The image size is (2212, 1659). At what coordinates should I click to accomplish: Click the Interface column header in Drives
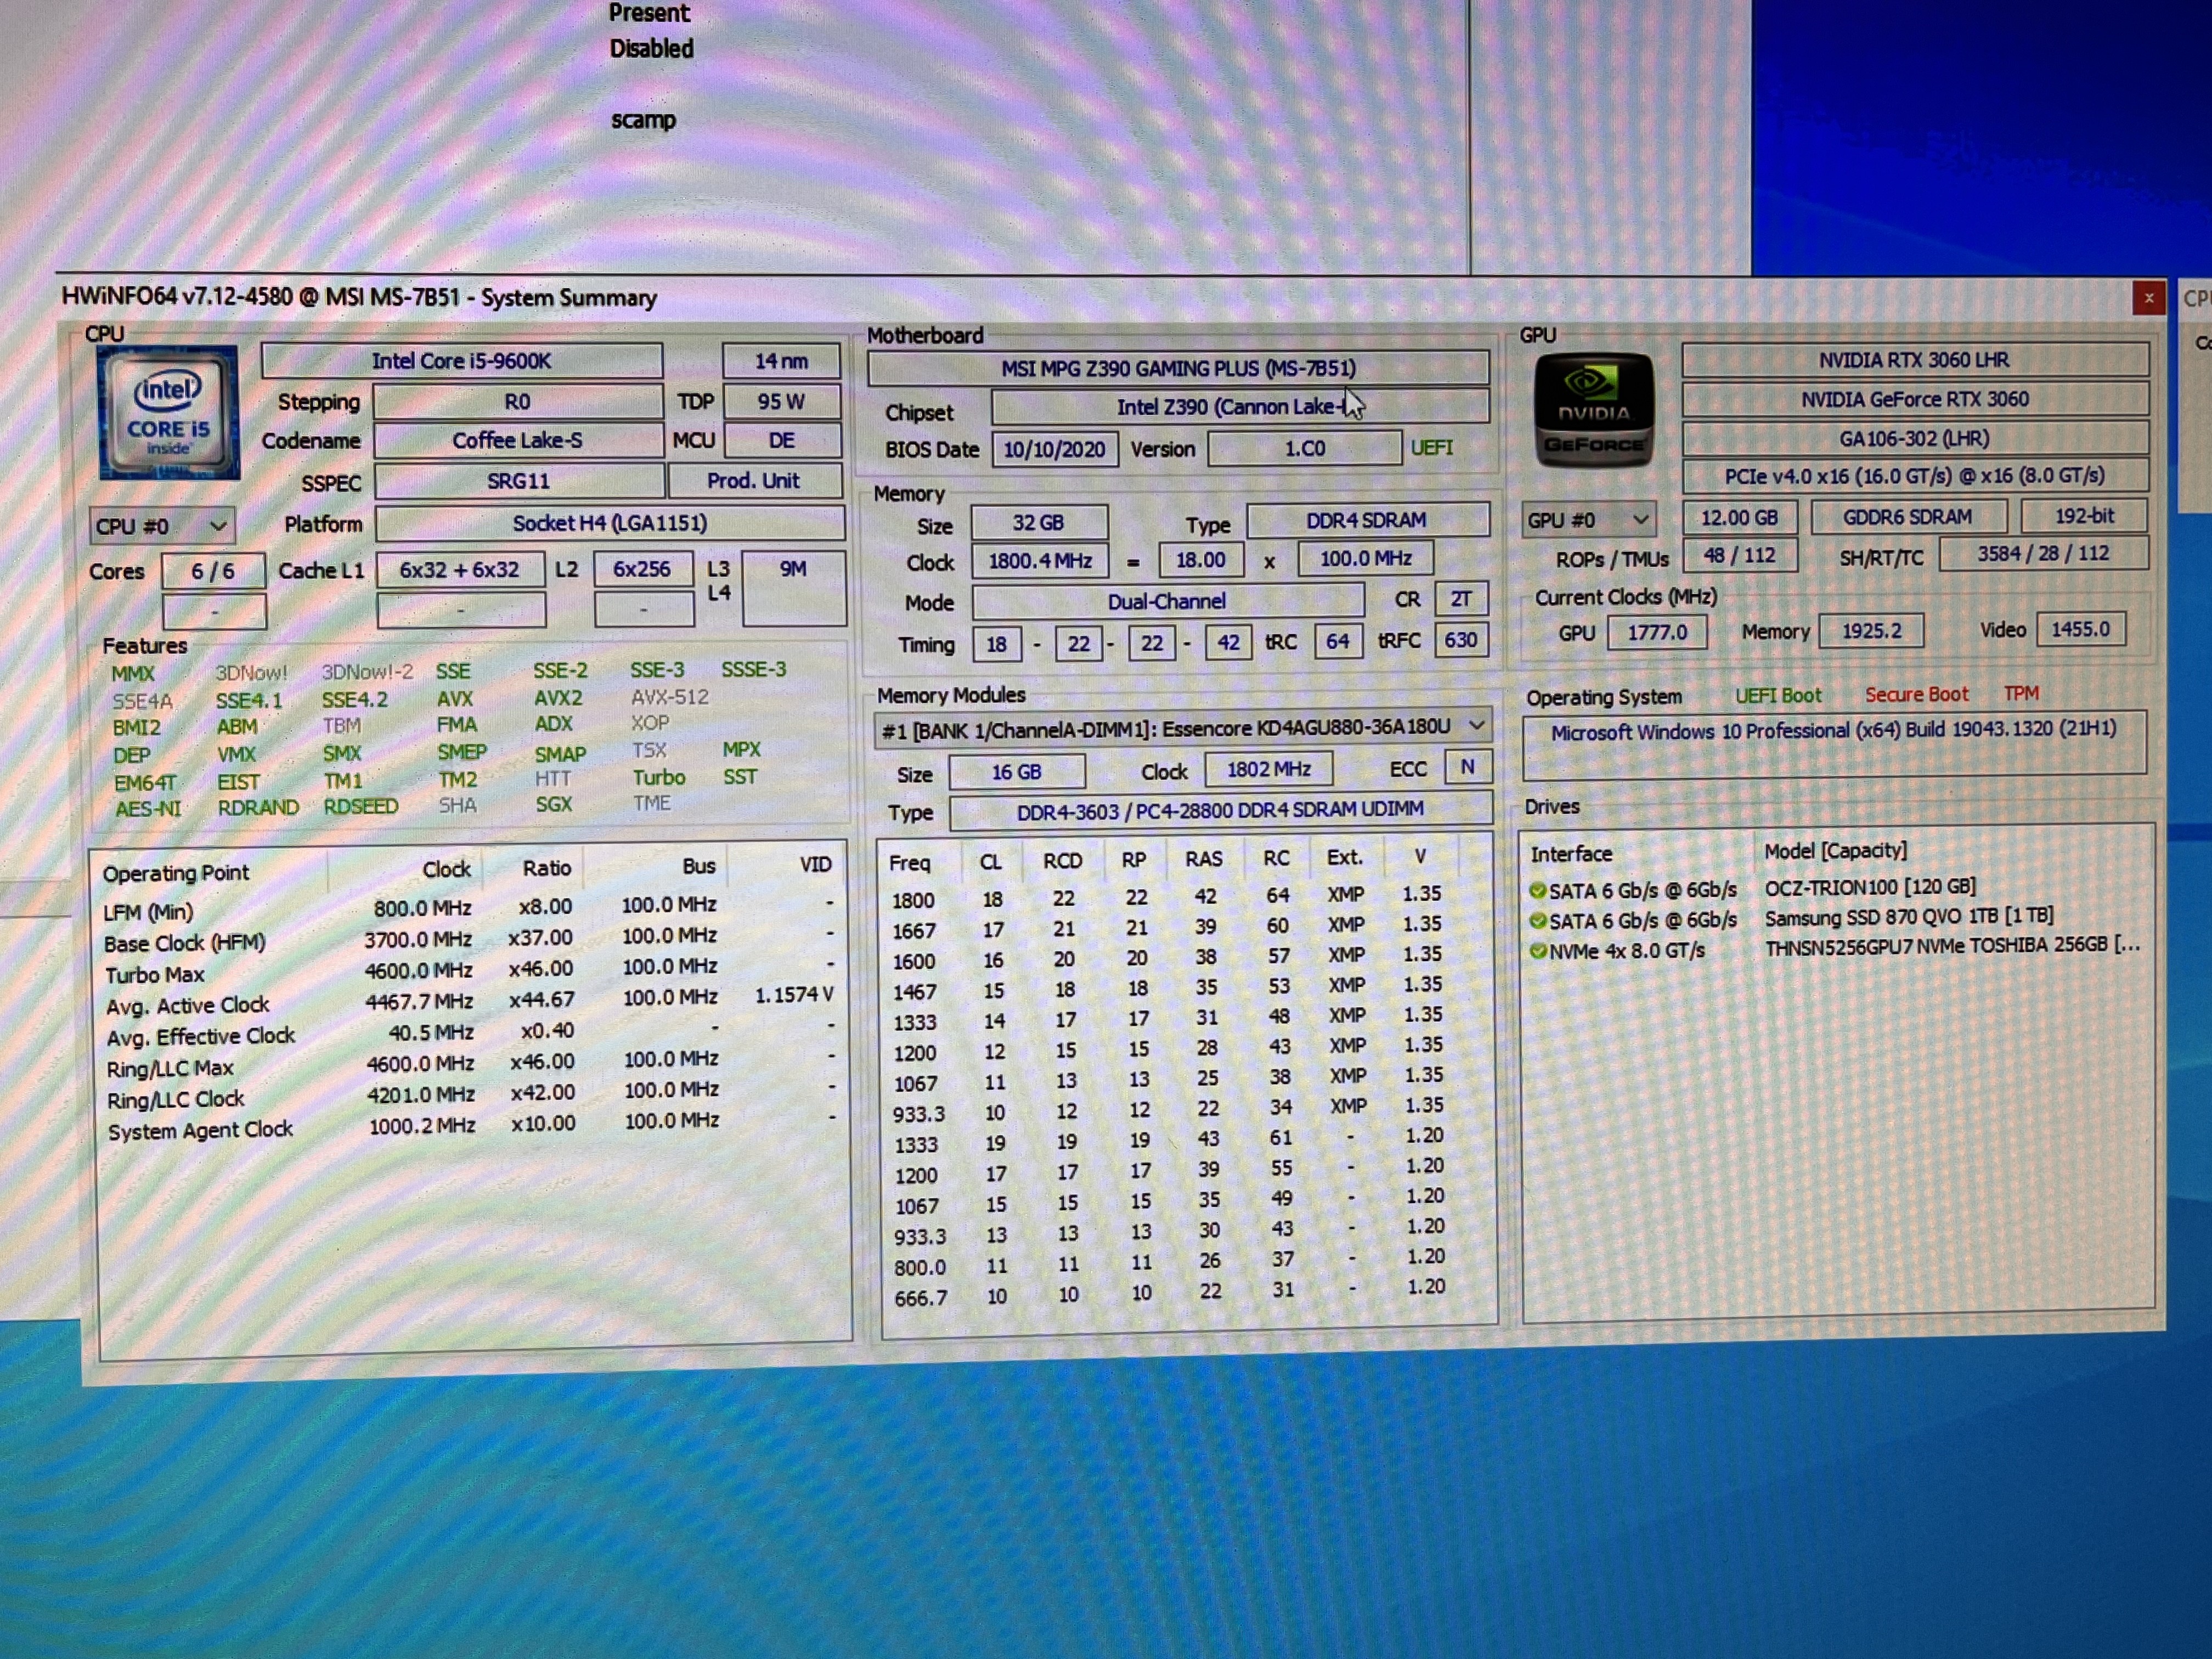[1571, 854]
